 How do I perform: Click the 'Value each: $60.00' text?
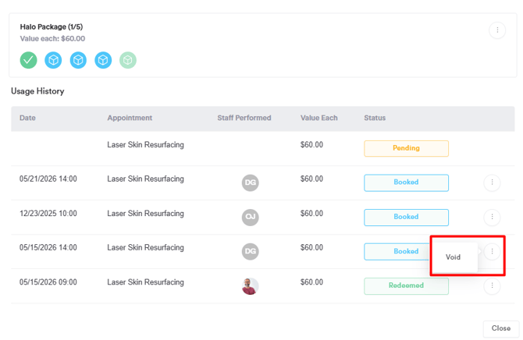[x=52, y=39]
